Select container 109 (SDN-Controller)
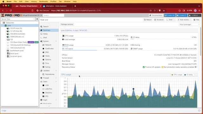 [17, 34]
